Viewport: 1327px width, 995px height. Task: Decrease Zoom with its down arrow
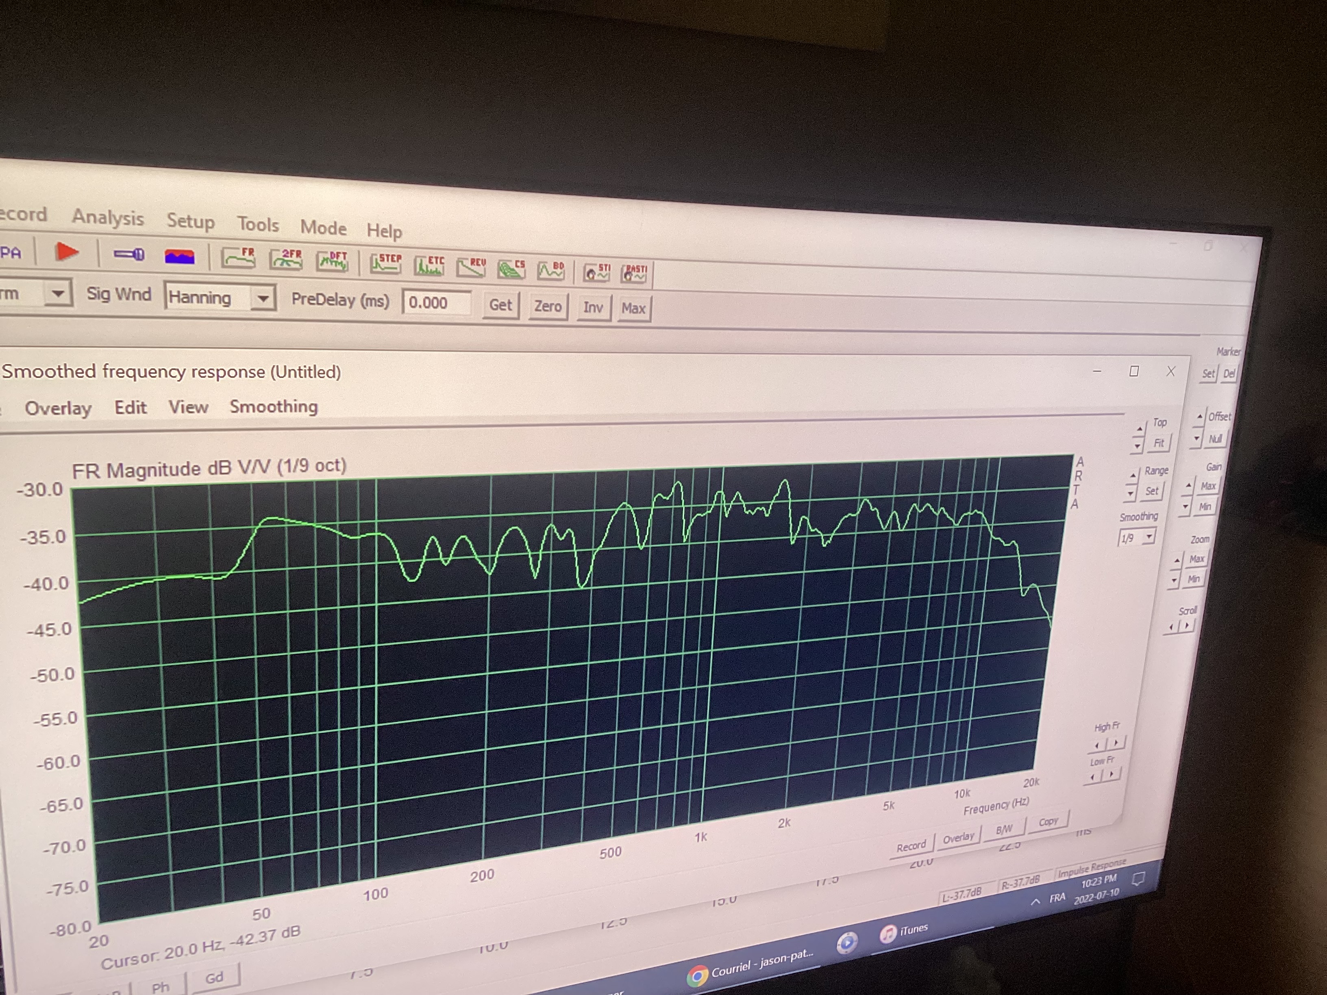pyautogui.click(x=1175, y=580)
